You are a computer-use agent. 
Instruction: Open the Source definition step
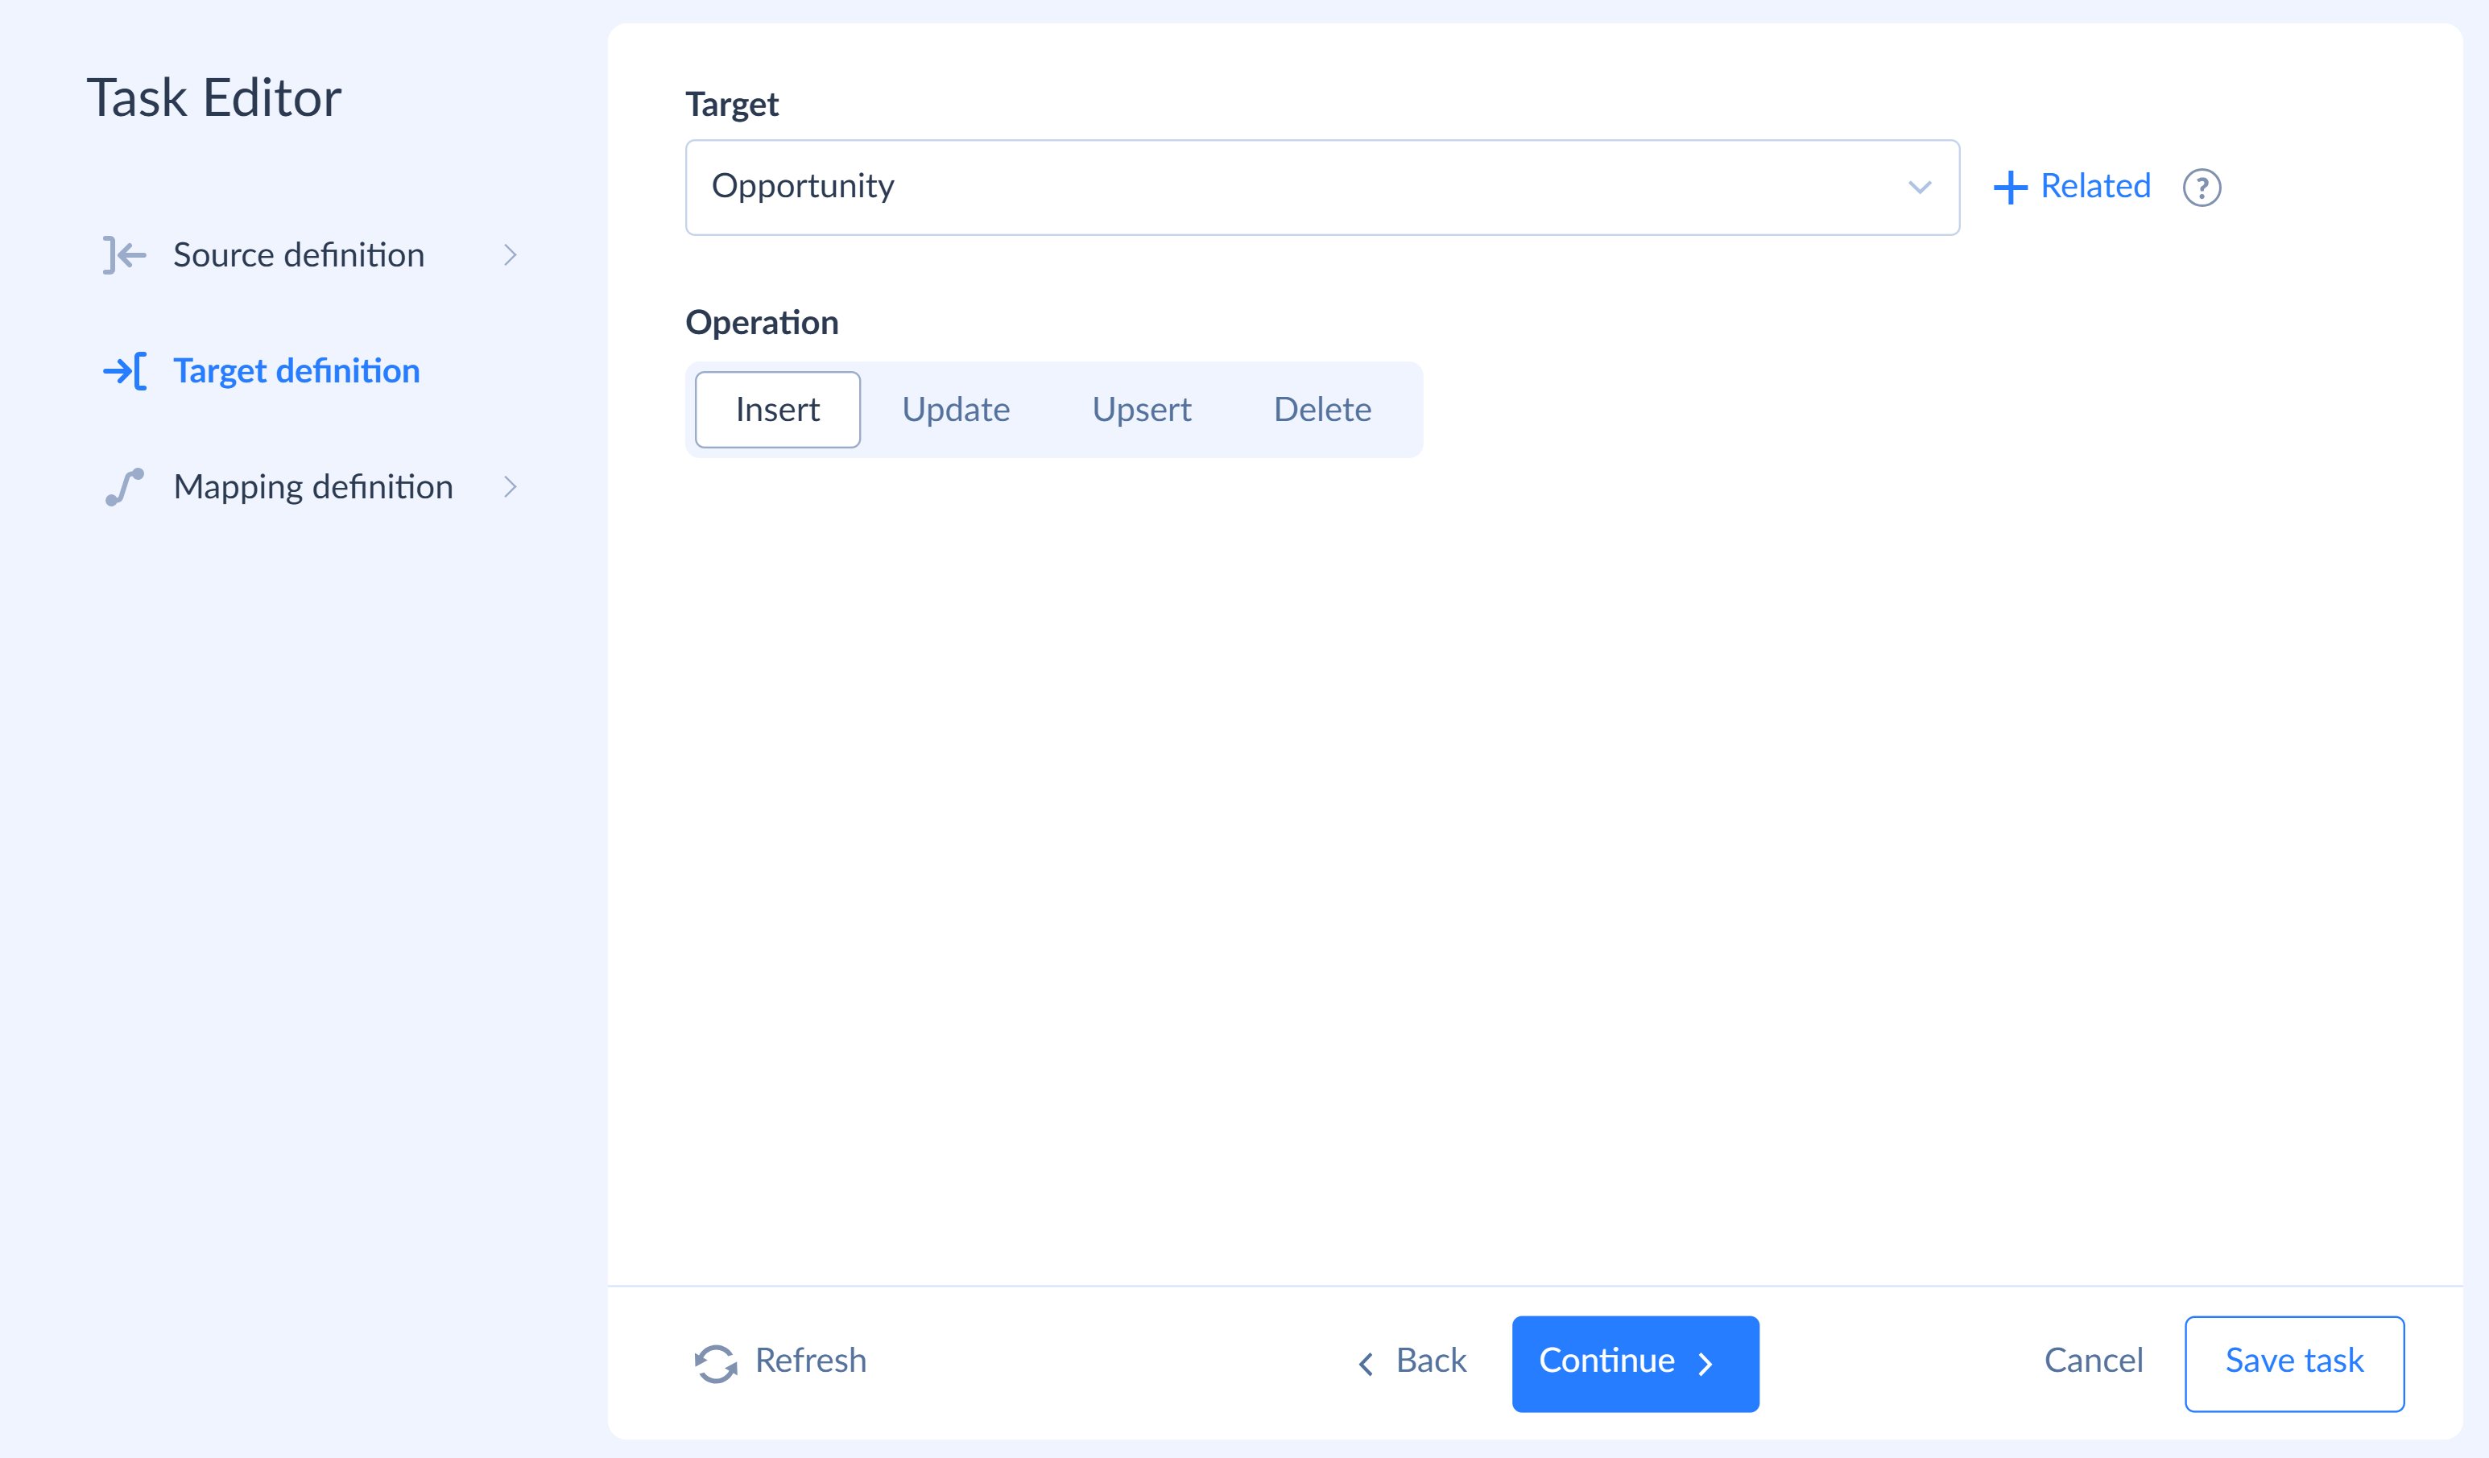point(310,255)
